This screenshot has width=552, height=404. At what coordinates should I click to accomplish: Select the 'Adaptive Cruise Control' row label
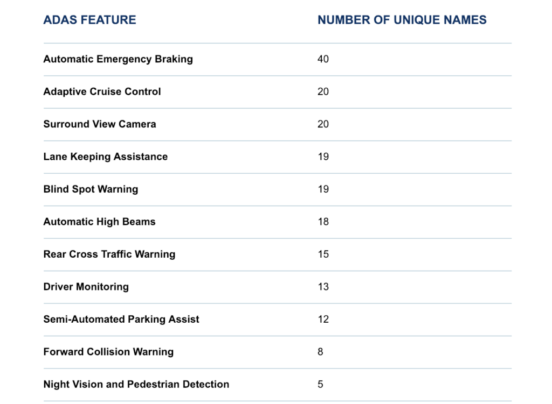coord(102,91)
